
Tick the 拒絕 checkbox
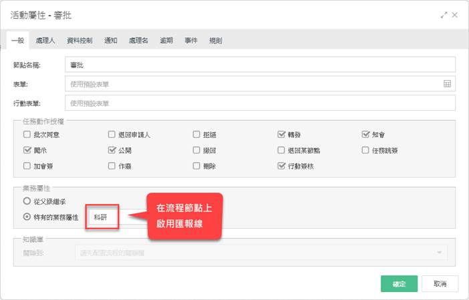tap(196, 134)
